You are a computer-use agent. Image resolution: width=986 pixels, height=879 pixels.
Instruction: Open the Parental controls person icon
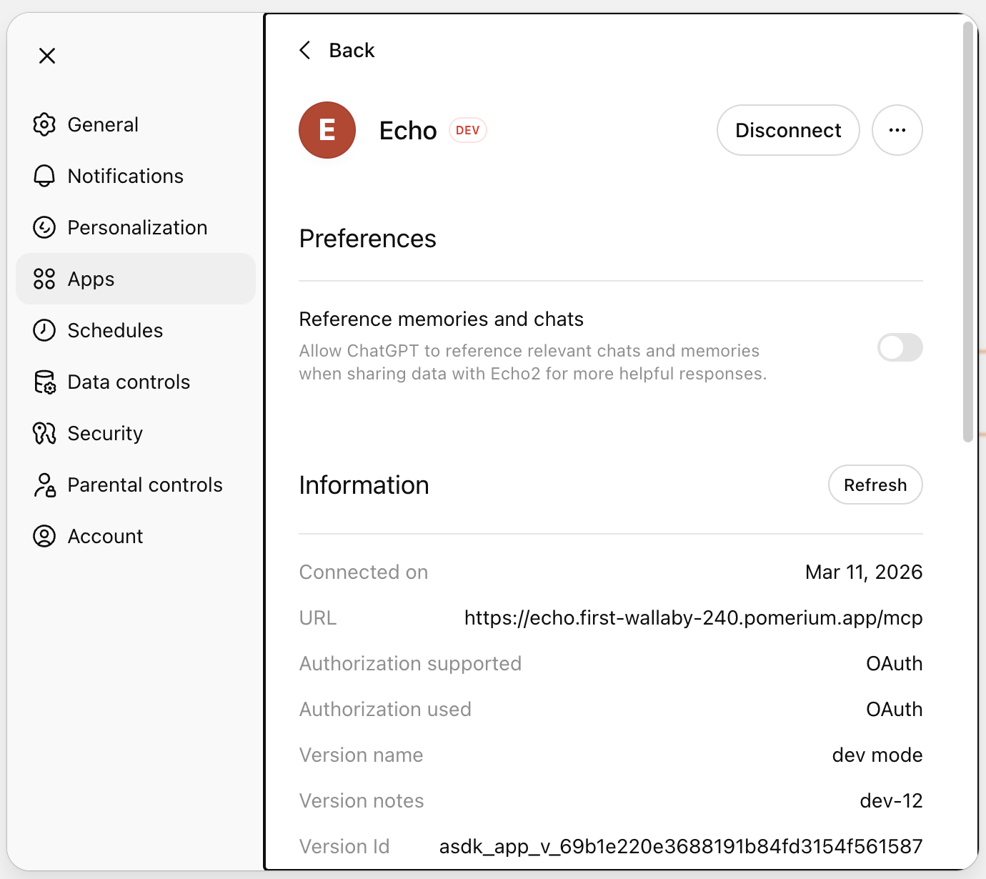pyautogui.click(x=44, y=485)
